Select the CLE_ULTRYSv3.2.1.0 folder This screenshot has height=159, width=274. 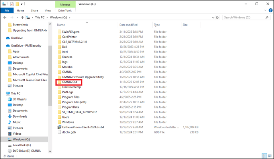coord(74,42)
